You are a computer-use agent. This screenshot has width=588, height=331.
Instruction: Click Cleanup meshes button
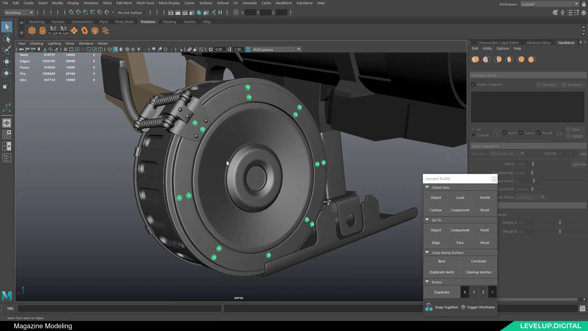[x=479, y=272]
